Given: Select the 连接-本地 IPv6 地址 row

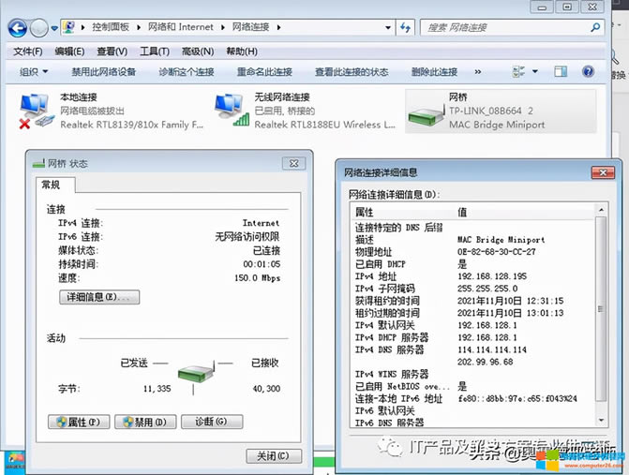Looking at the screenshot, I should [x=473, y=399].
